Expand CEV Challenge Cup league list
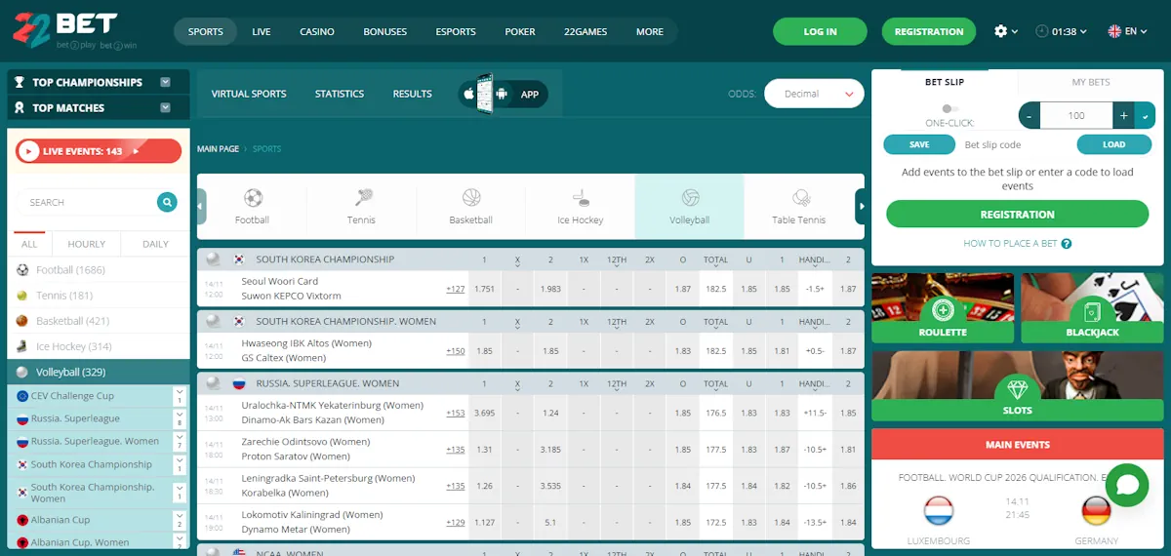The height and width of the screenshot is (556, 1171). tap(180, 396)
